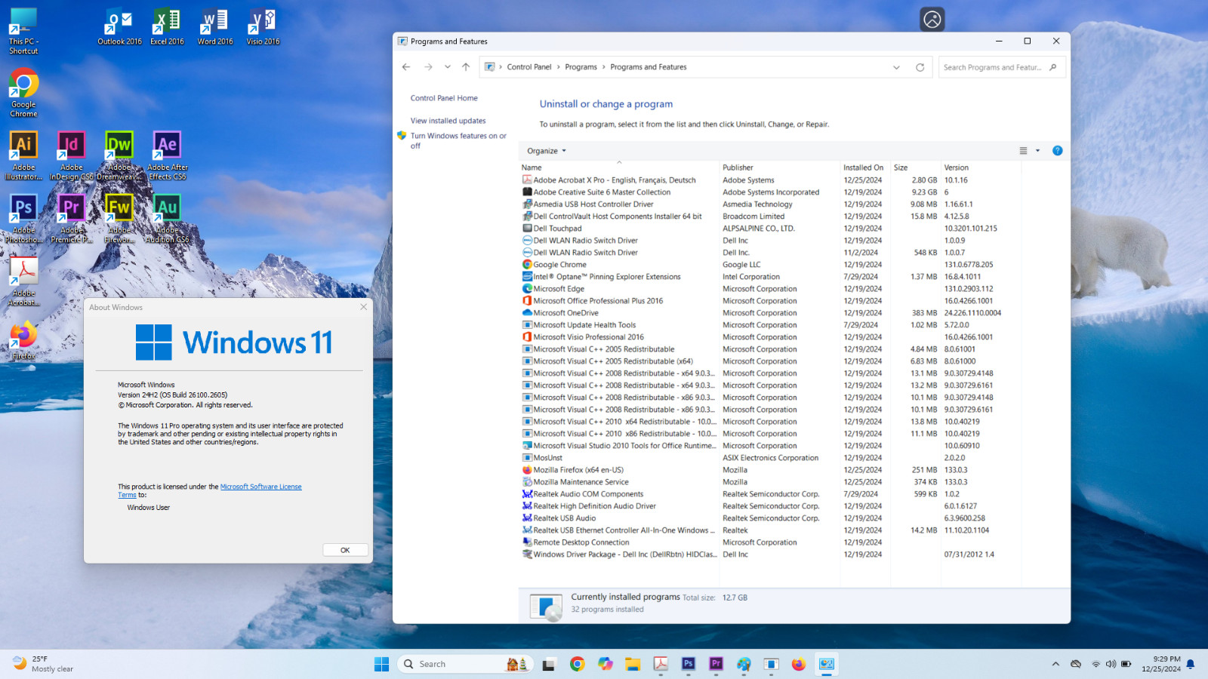Click the Refresh button in address bar
The height and width of the screenshot is (679, 1208).
pyautogui.click(x=920, y=67)
